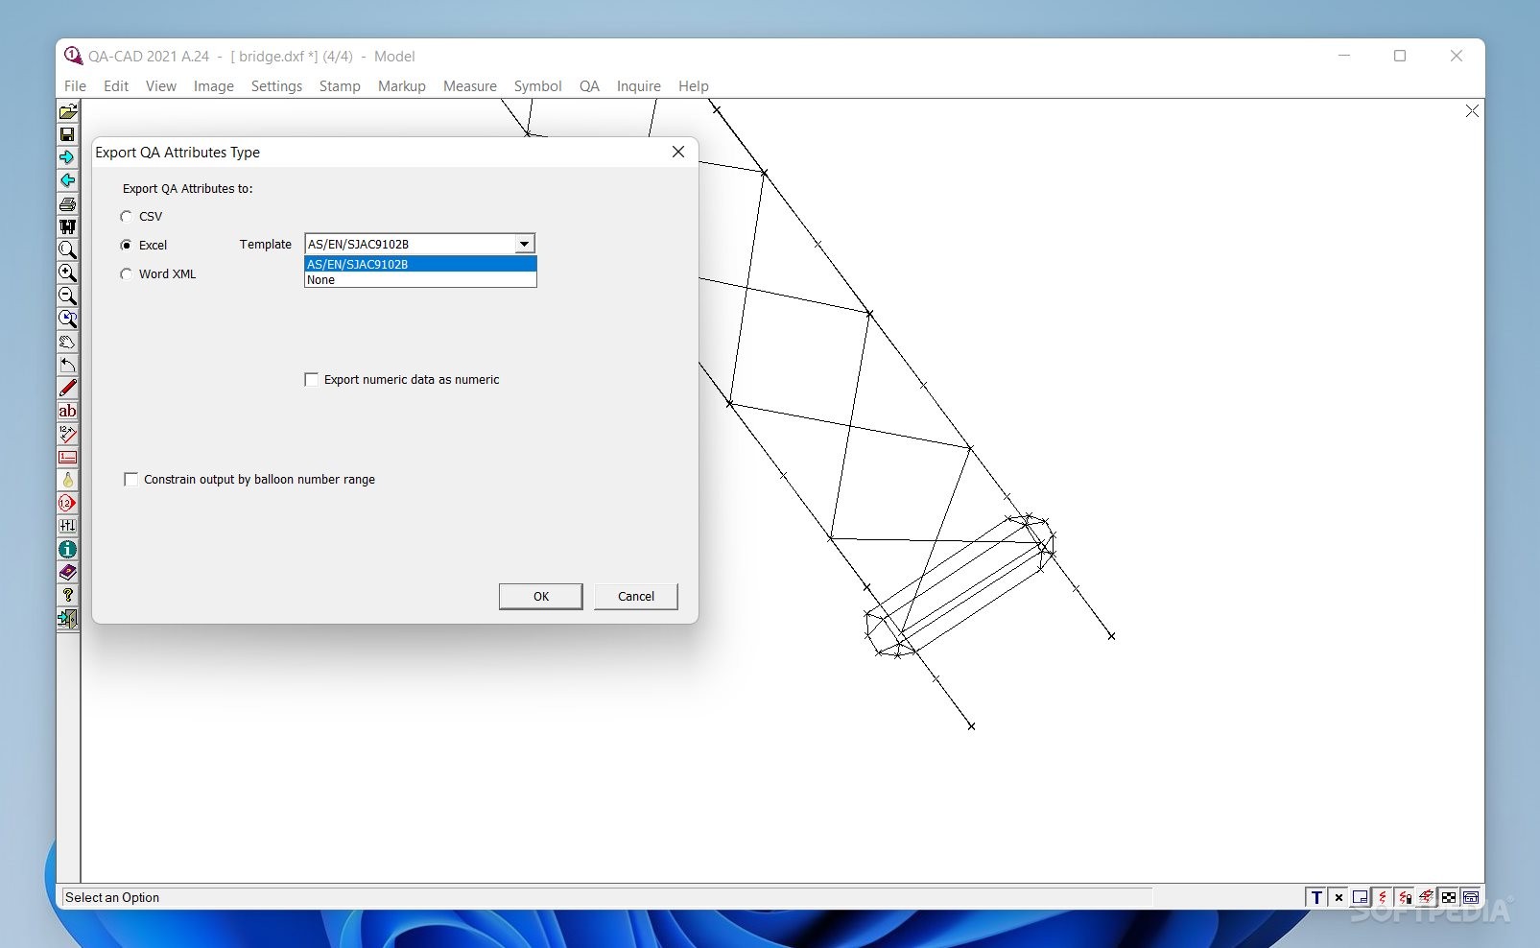Open the File menu

pyautogui.click(x=75, y=86)
